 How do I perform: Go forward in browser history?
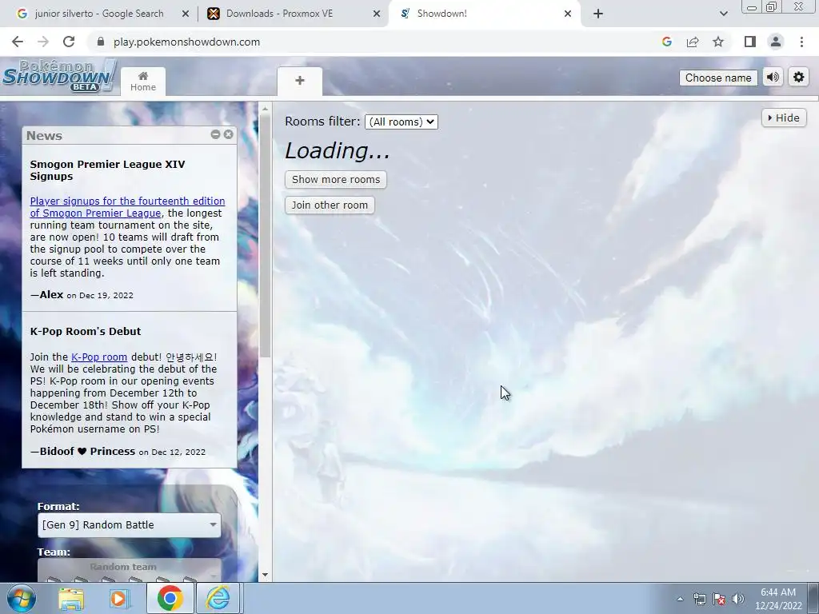click(43, 42)
